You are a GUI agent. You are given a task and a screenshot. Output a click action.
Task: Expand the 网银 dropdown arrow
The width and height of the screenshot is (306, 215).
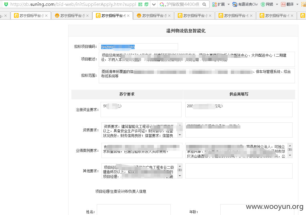(277, 4)
